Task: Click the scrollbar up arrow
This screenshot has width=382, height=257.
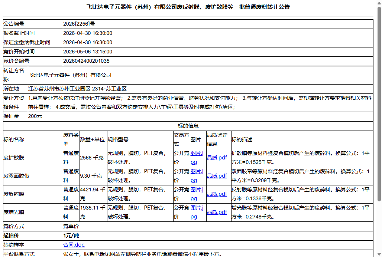Action: (x=379, y=3)
